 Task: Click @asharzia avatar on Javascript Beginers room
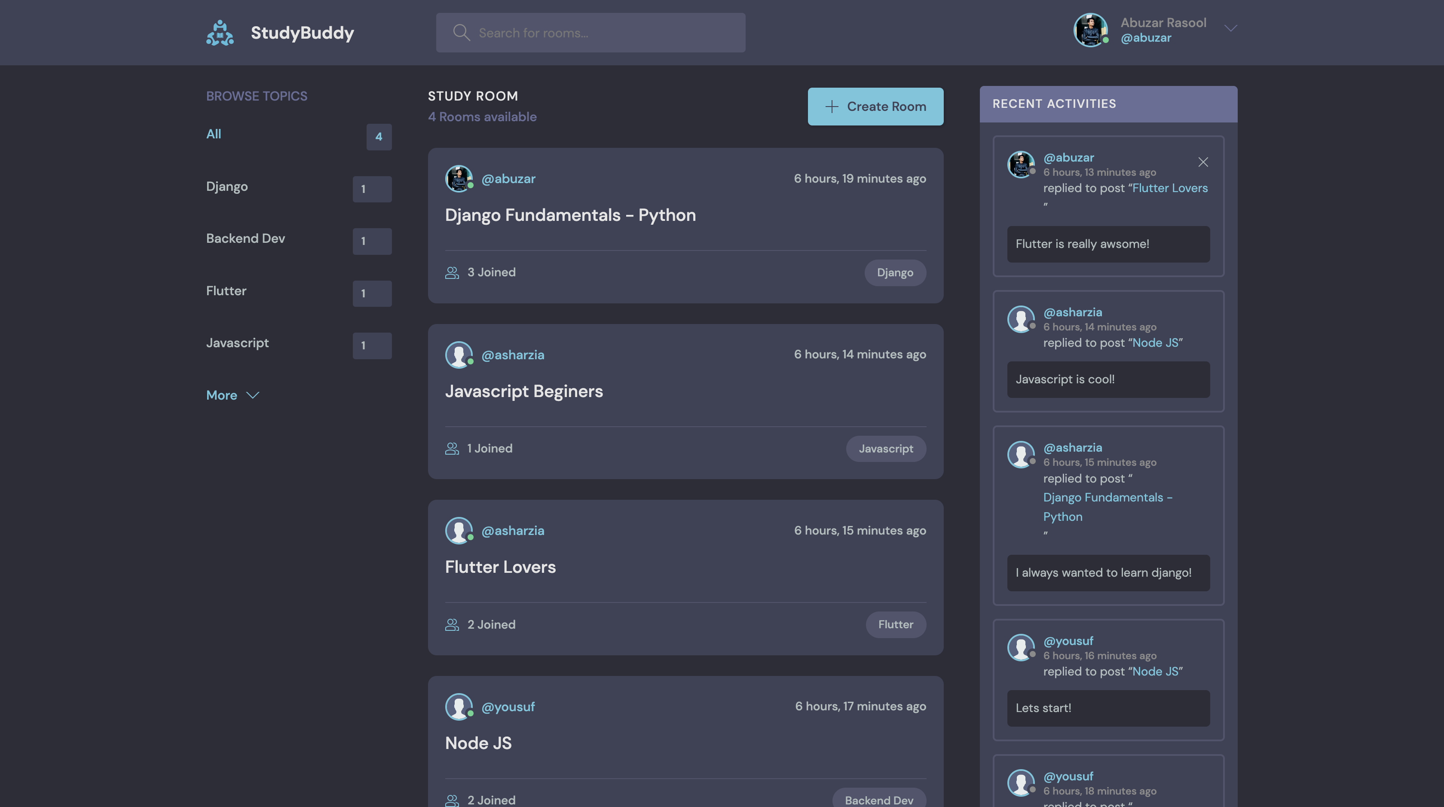pyautogui.click(x=459, y=355)
